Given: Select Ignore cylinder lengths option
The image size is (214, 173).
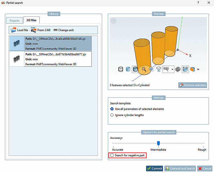Looking at the screenshot, I should [x=127, y=115].
